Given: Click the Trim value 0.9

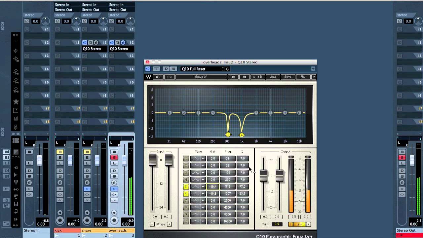Looking at the screenshot, I should tap(277, 224).
